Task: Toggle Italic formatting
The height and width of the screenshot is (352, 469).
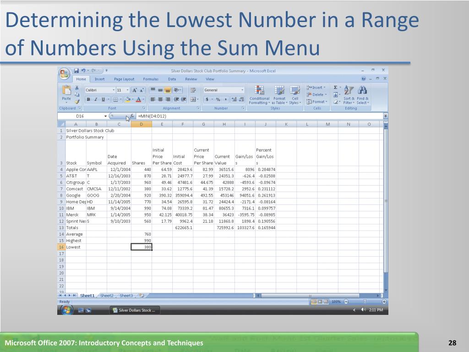Action: pos(96,99)
